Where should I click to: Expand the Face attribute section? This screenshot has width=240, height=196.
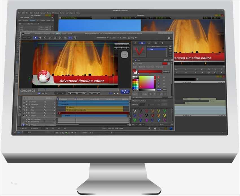[133, 60]
